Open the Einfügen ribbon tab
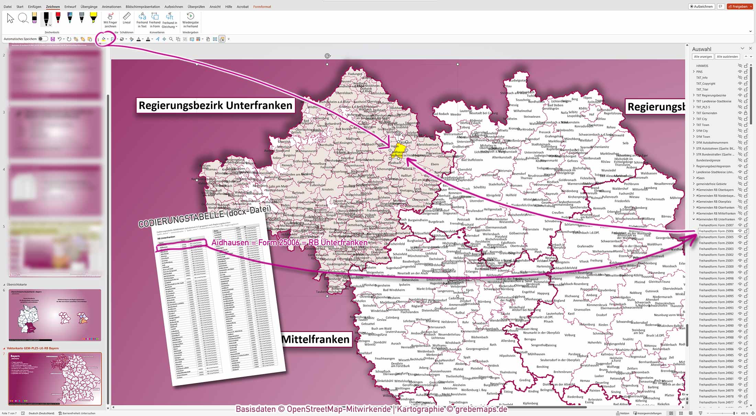Image resolution: width=756 pixels, height=416 pixels. [x=34, y=7]
